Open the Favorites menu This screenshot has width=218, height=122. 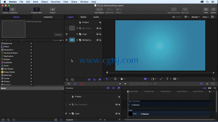(56, 2)
